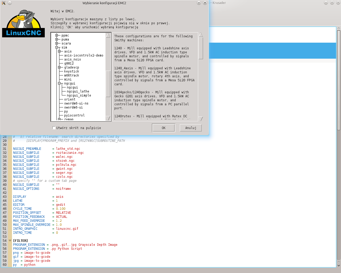Click the down arrow of description pane scrollbar
The height and width of the screenshot is (273, 341).
pyautogui.click(x=201, y=119)
